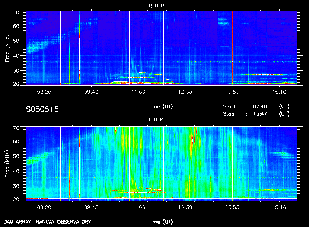
Task: Click the 30 MHz tick on RHP axis
Action: pyautogui.click(x=16, y=71)
